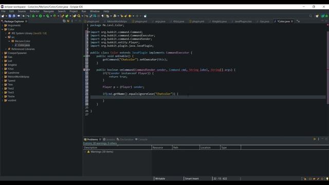Open the Source menu
This screenshot has height=185, width=329.
tap(22, 11)
